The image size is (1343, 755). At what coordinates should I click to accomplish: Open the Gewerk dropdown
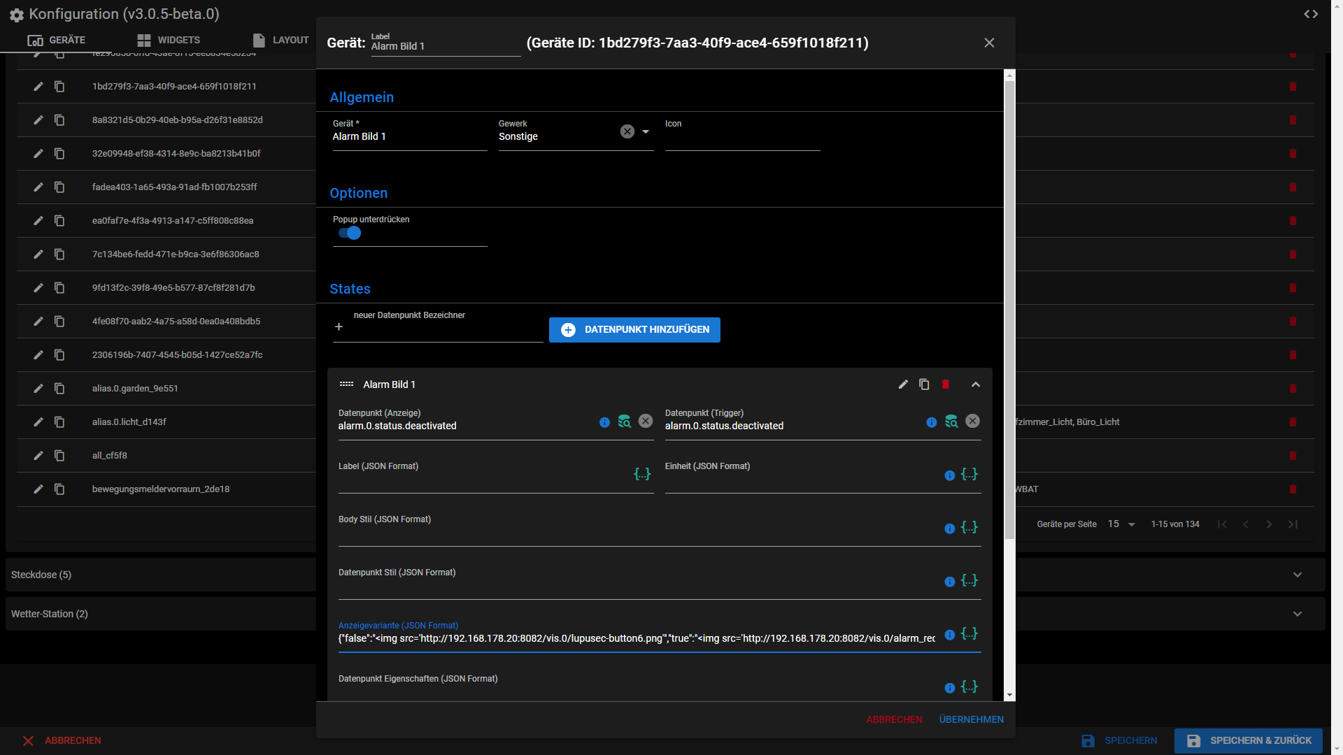646,131
